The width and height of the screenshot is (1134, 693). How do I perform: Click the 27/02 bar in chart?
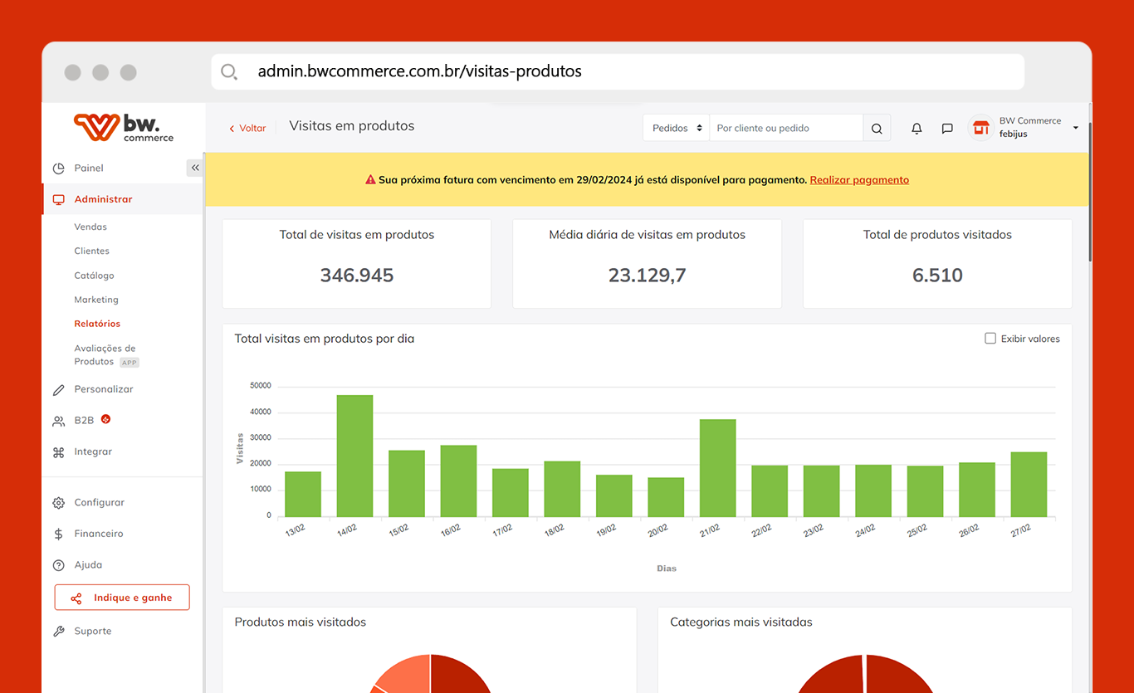click(1029, 484)
